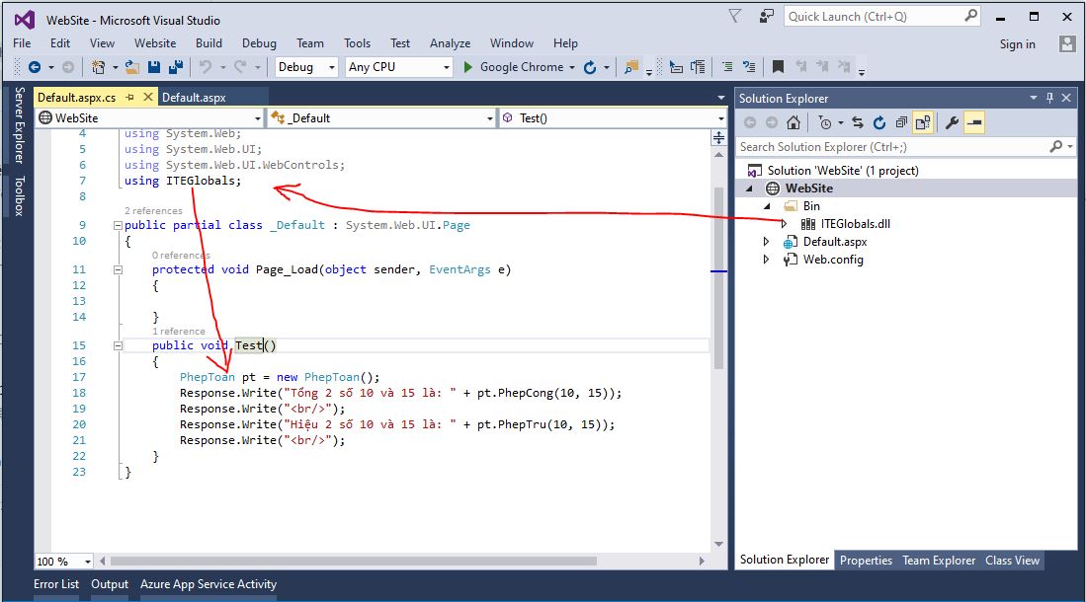The width and height of the screenshot is (1086, 602).
Task: Toggle pin on Default.aspx.cs tab
Action: pos(129,98)
